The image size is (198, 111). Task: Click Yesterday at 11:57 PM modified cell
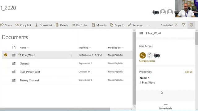90,55
